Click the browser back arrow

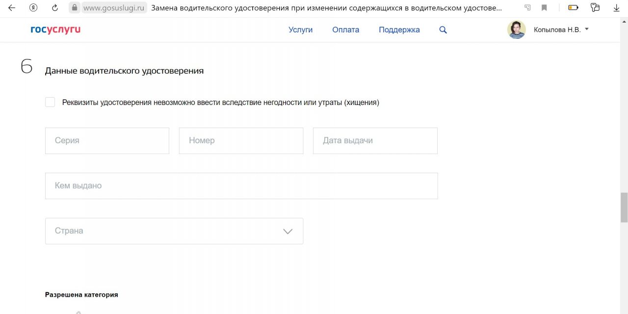pyautogui.click(x=11, y=8)
